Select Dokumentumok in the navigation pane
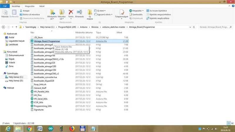 tap(16, 55)
